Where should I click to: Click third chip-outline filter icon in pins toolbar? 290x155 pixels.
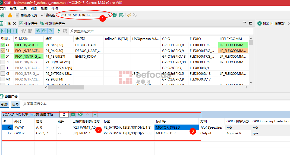tap(15, 31)
